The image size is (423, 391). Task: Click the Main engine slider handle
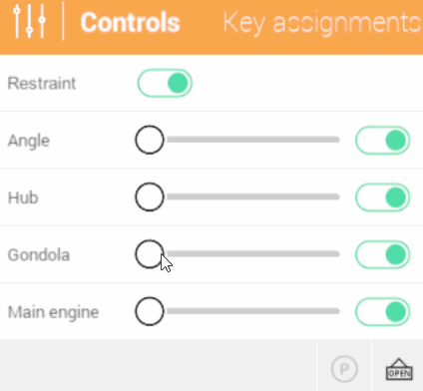tap(150, 311)
